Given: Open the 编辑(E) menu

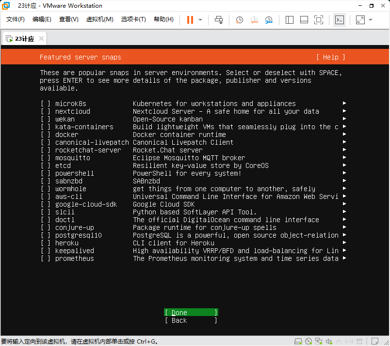Looking at the screenshot, I should pos(42,19).
